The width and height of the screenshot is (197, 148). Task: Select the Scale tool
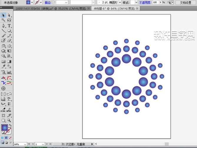pyautogui.click(x=9, y=46)
